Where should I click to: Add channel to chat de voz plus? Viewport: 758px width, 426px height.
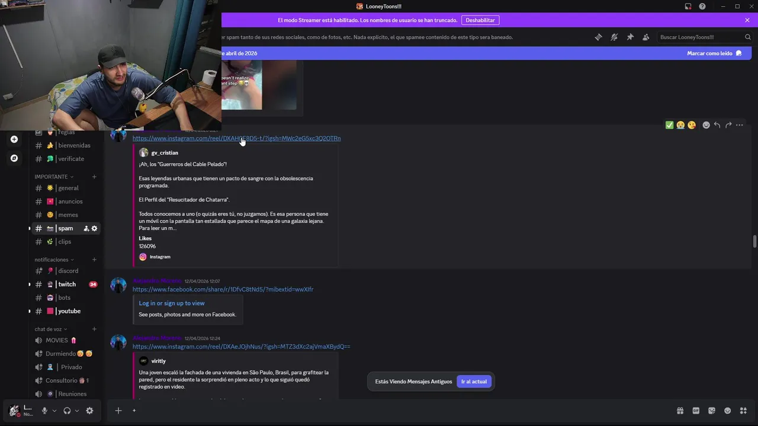[94, 329]
